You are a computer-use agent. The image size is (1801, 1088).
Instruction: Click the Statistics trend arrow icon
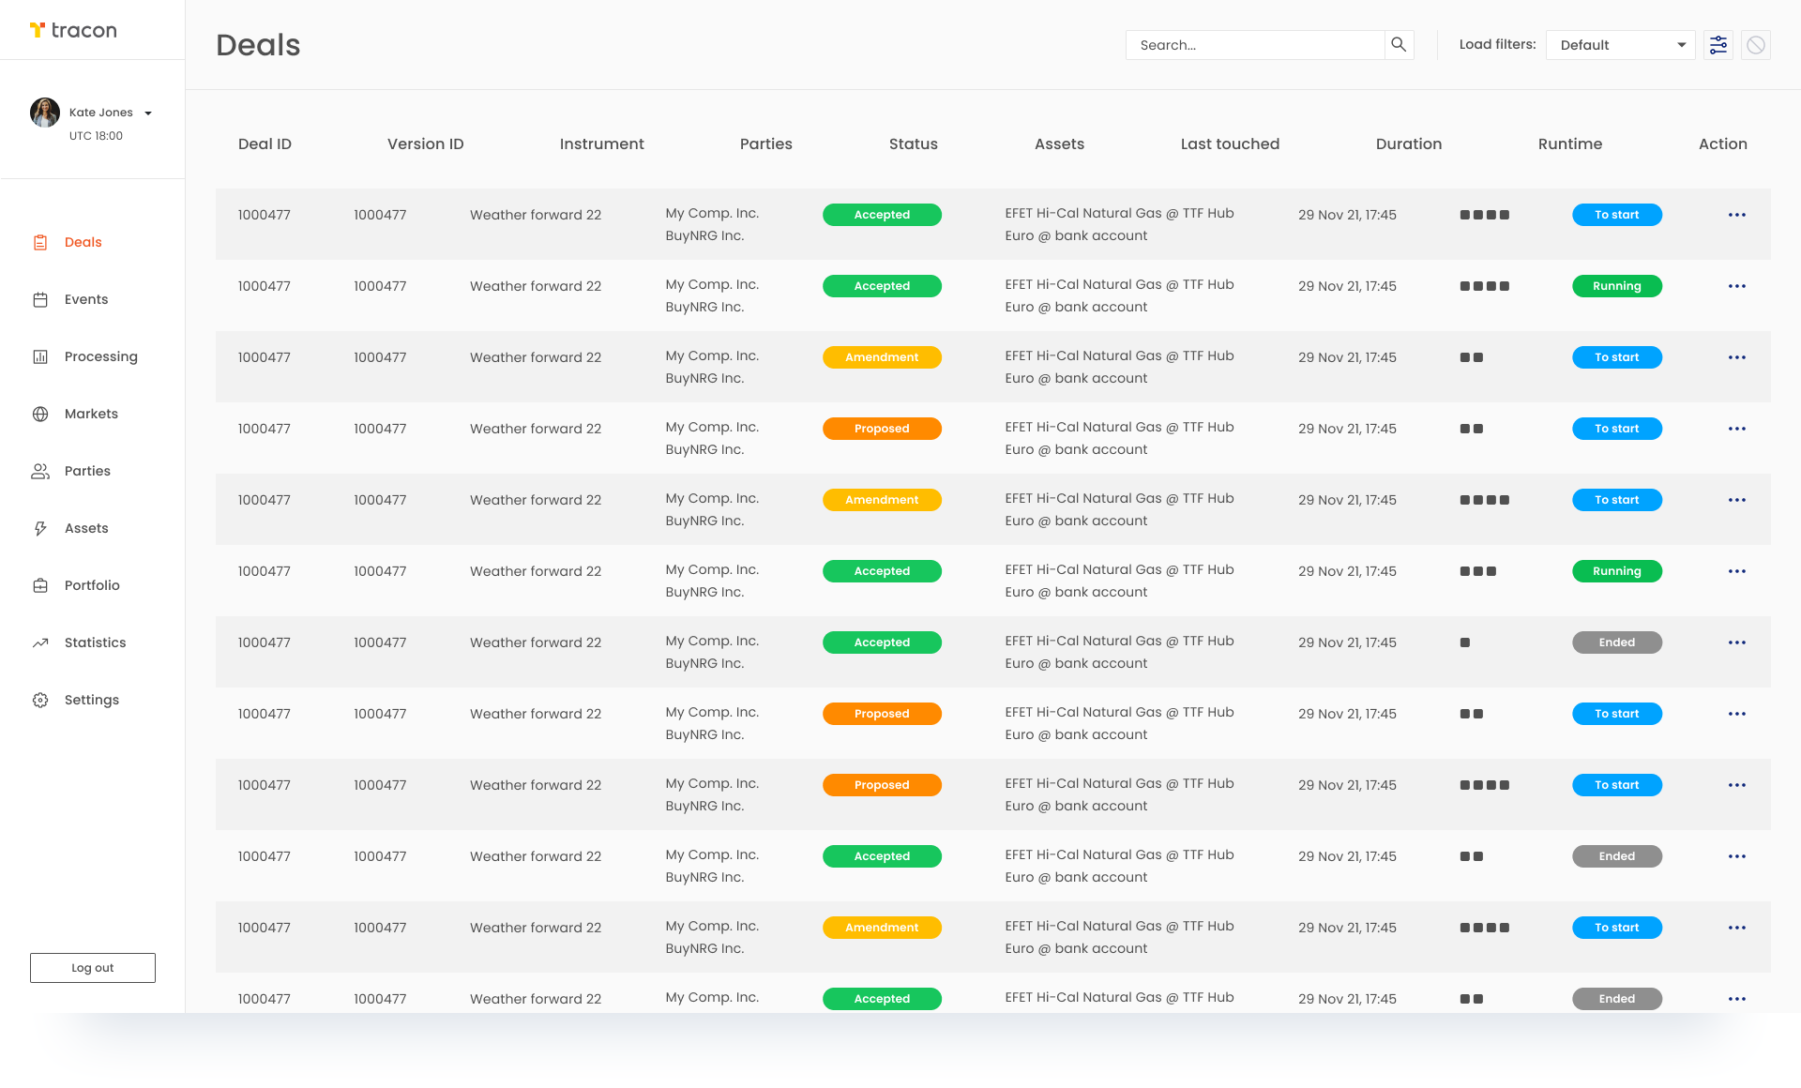click(x=39, y=642)
